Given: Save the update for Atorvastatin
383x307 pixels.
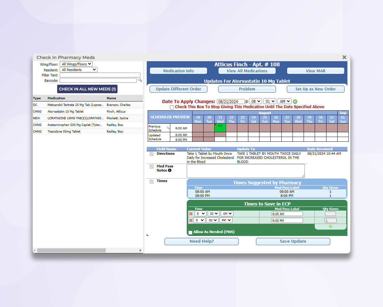Looking at the screenshot, I should (x=293, y=241).
